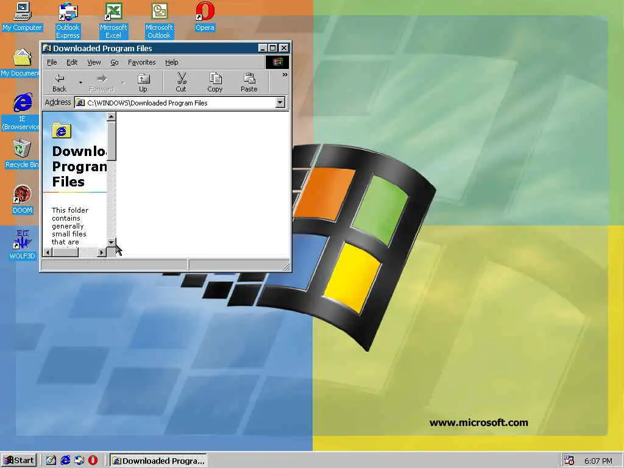Open the View menu

[94, 63]
